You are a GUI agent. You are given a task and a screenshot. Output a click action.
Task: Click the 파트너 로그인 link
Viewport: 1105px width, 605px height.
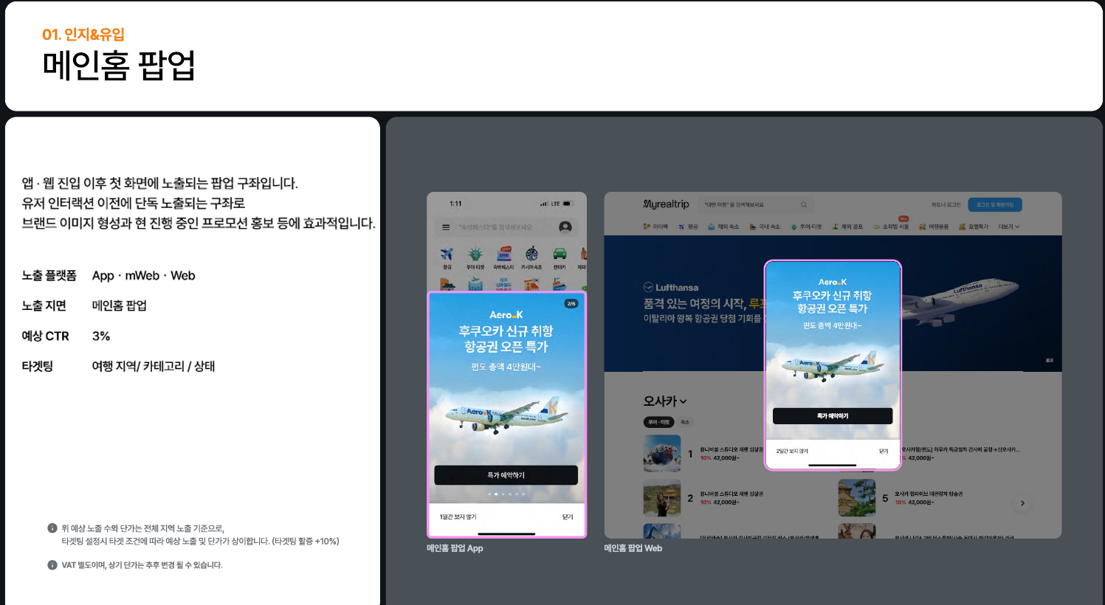[946, 204]
